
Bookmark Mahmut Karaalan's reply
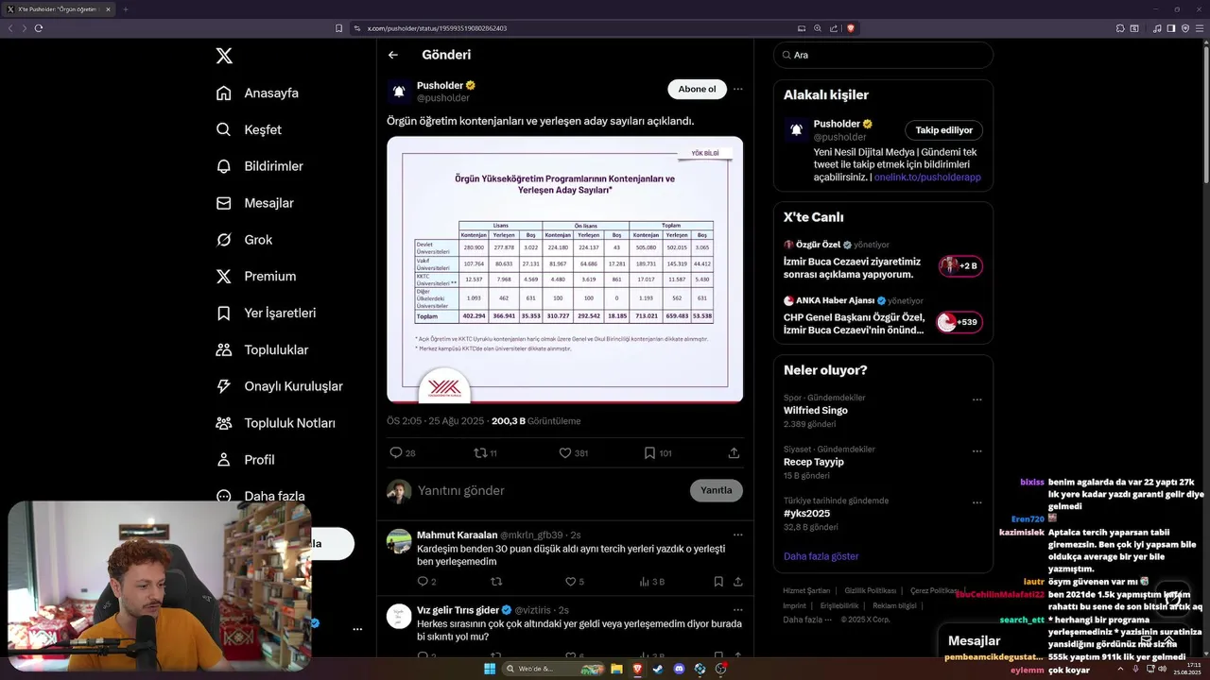click(718, 582)
